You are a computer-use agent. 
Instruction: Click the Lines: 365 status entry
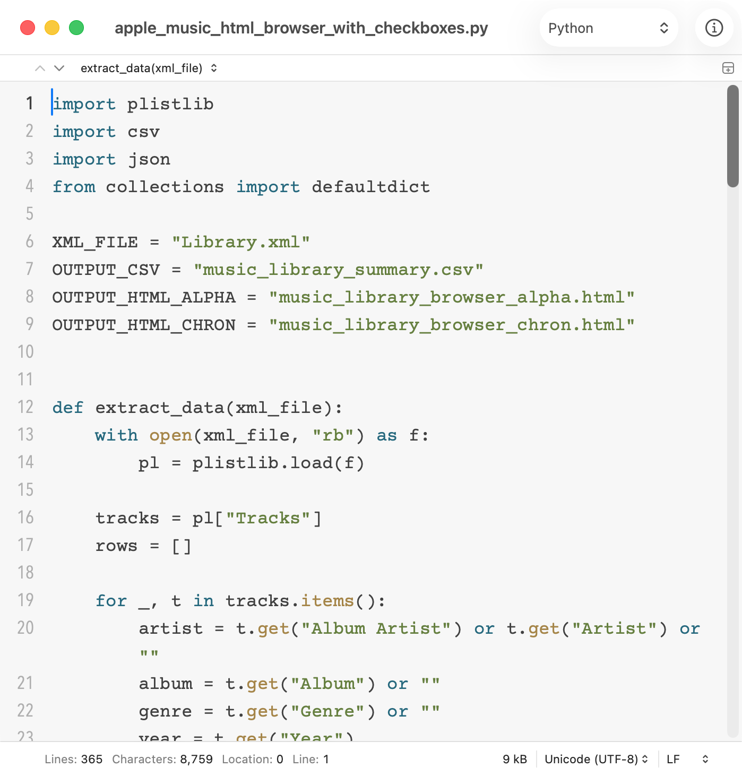(73, 759)
